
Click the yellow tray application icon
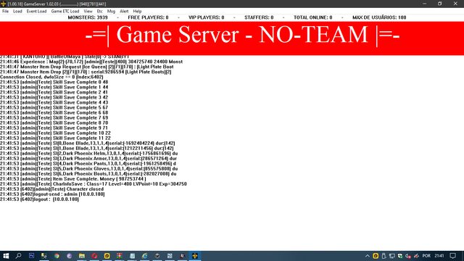pos(376,256)
